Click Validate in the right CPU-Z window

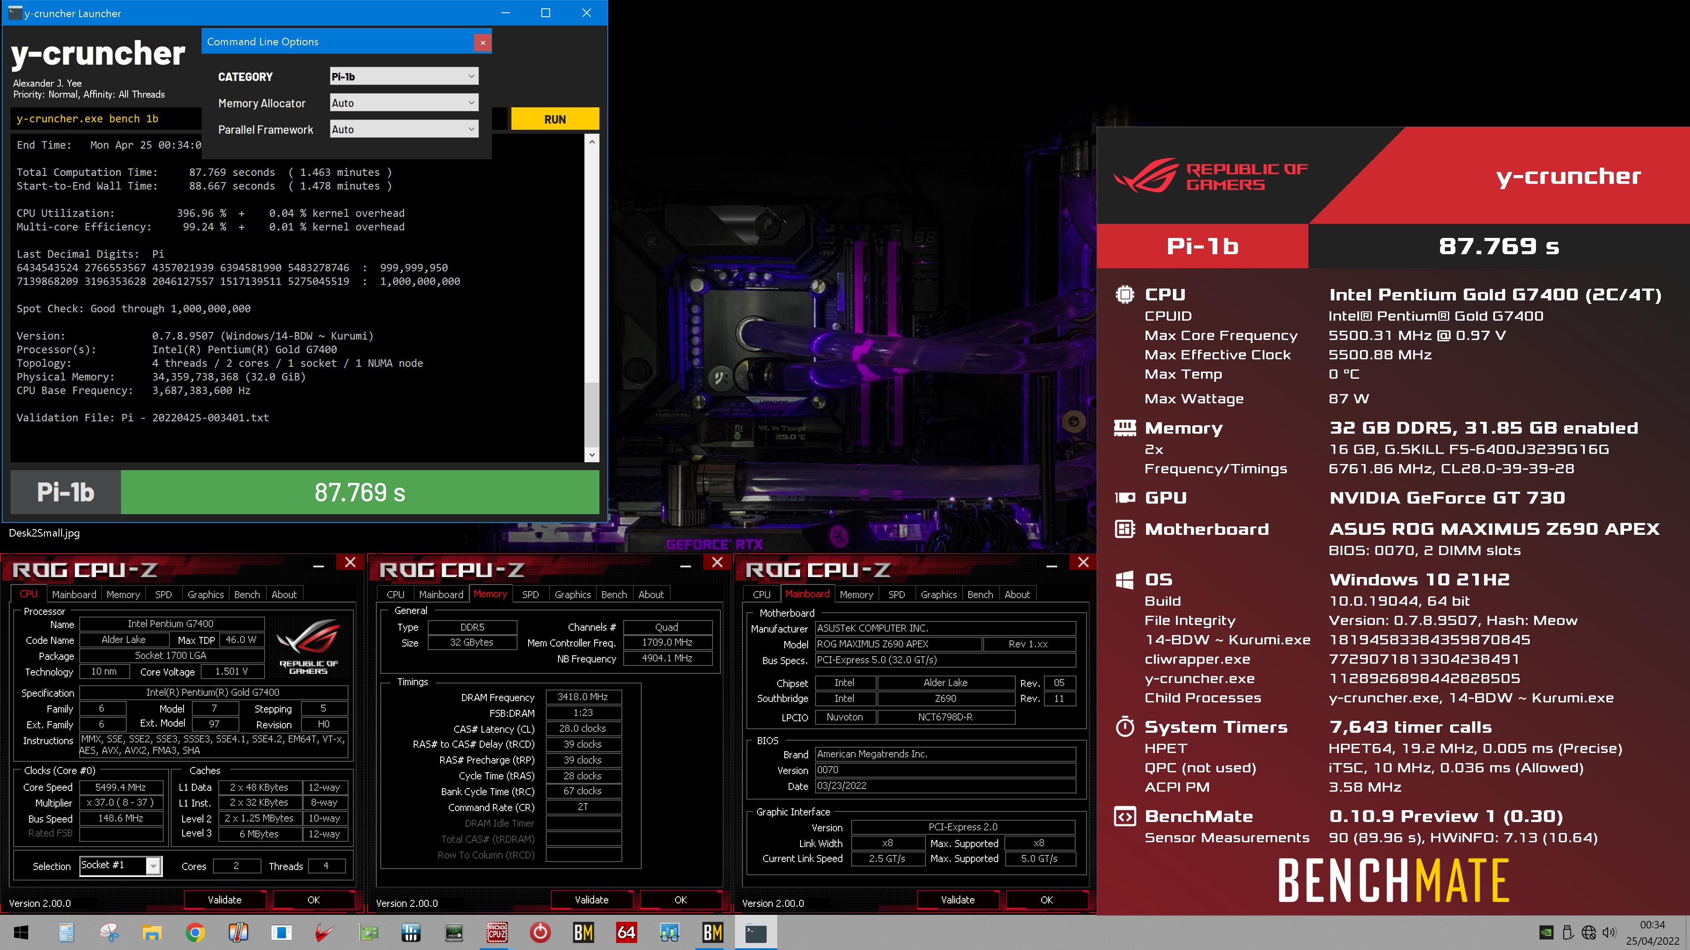(x=957, y=899)
